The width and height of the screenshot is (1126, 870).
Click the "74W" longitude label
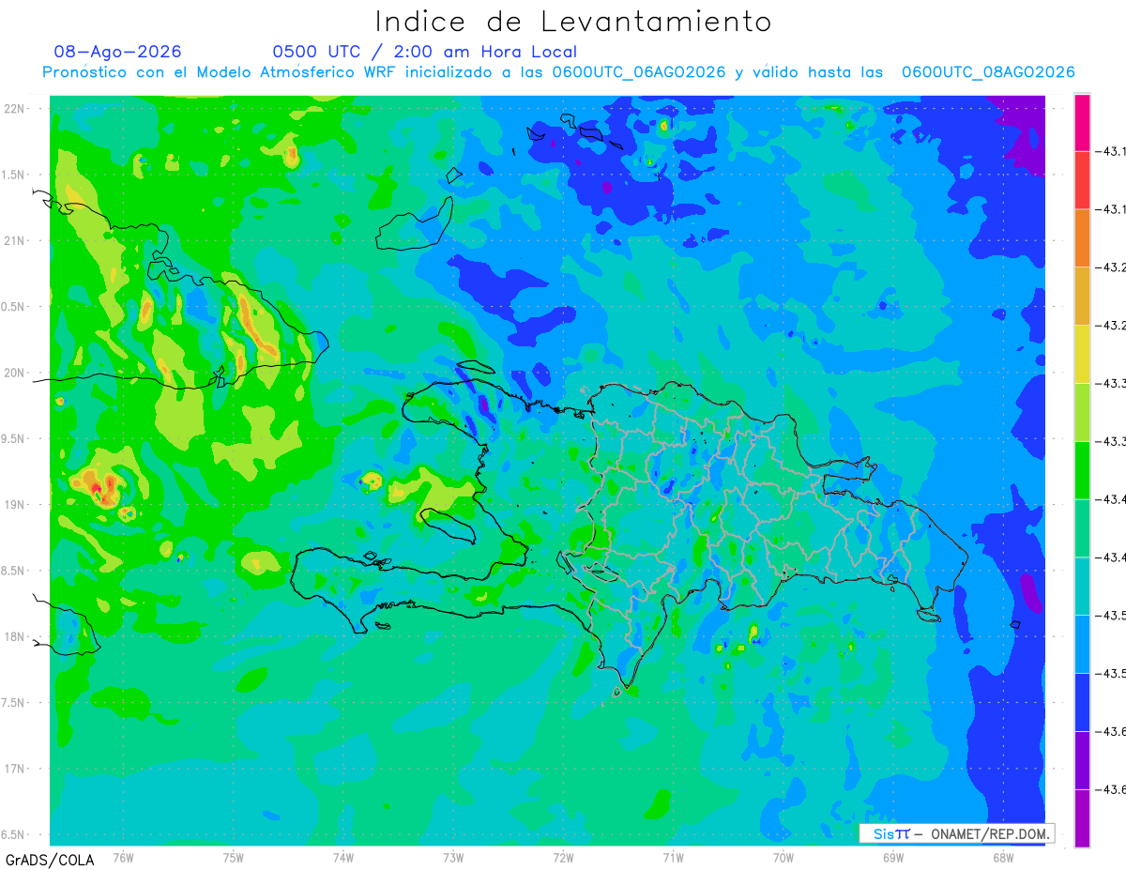[x=343, y=858]
